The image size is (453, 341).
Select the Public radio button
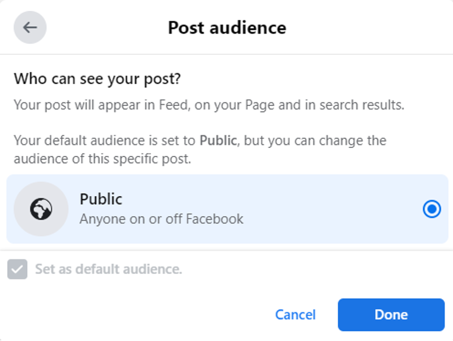(x=432, y=209)
